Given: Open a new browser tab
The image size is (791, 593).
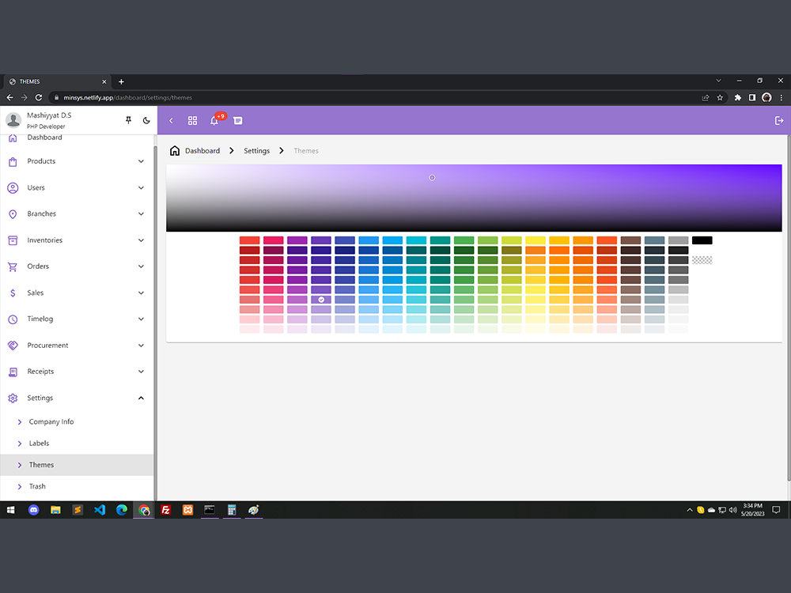Looking at the screenshot, I should pyautogui.click(x=121, y=81).
